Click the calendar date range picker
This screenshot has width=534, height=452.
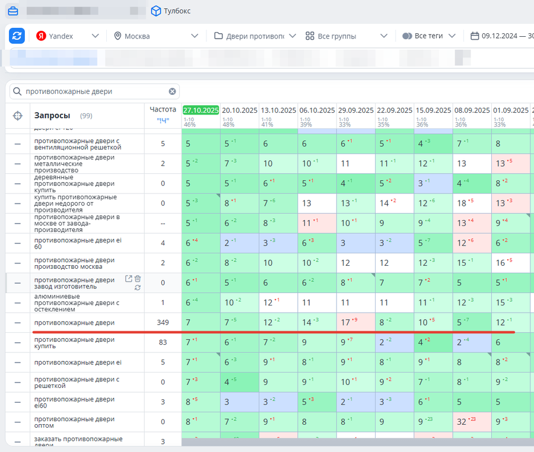pos(500,36)
